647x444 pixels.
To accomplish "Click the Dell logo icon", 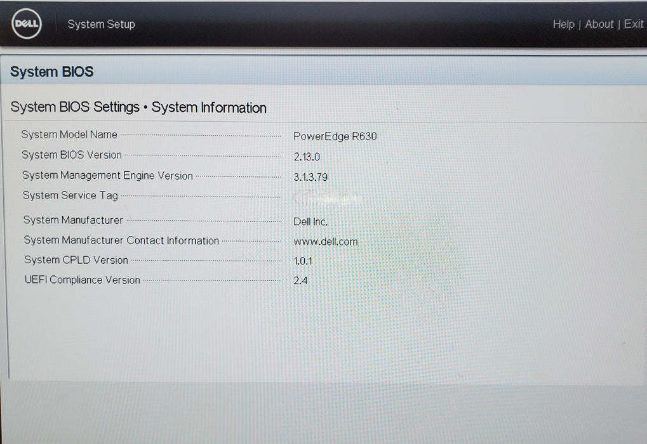I will [27, 23].
